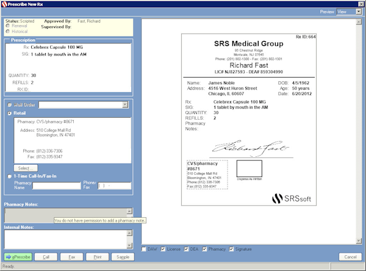Viewport: 366px width, 271px height.
Task: Click the preview pane scroll up arrow
Action: [359, 22]
